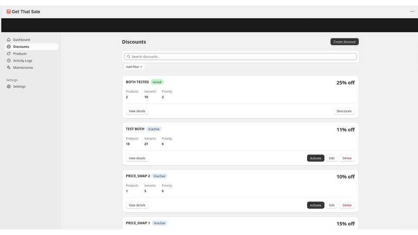Viewport: 418px width, 235px height.
Task: Edit the TEST BOTH discount
Action: pyautogui.click(x=332, y=158)
